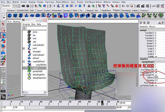
Task: Activate the Lasso select tool
Action: click(x=3, y=29)
